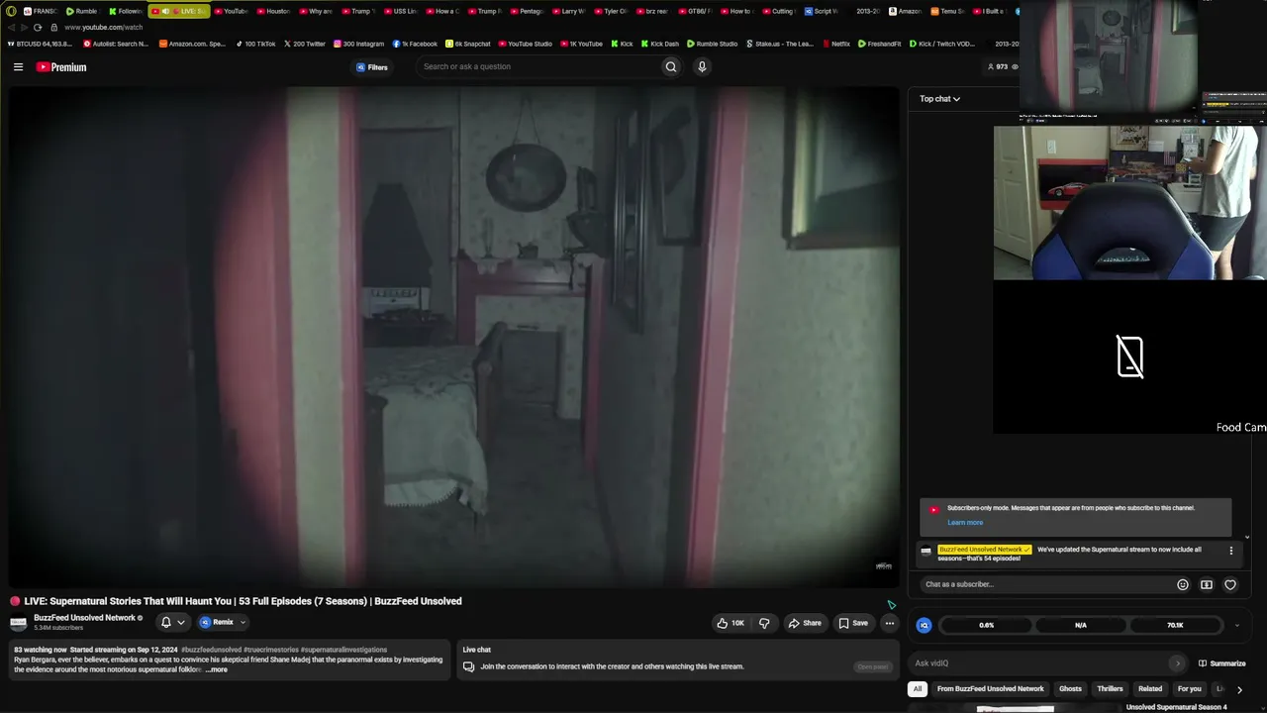This screenshot has width=1267, height=713.
Task: Switch to the Pentagon browser tab
Action: tap(527, 11)
